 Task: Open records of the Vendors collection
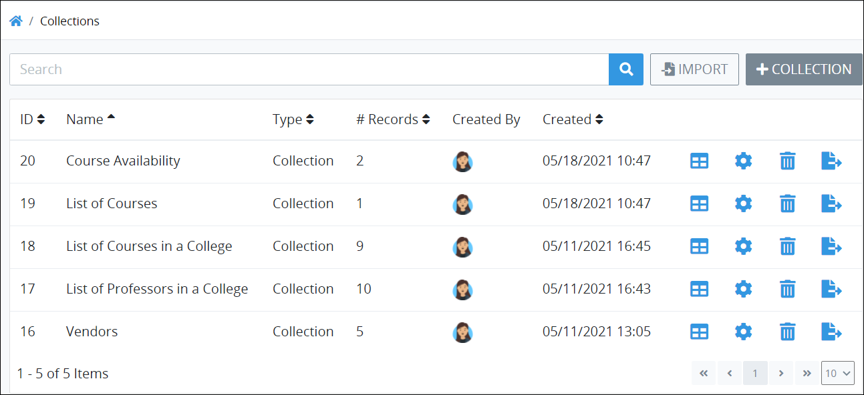point(699,332)
